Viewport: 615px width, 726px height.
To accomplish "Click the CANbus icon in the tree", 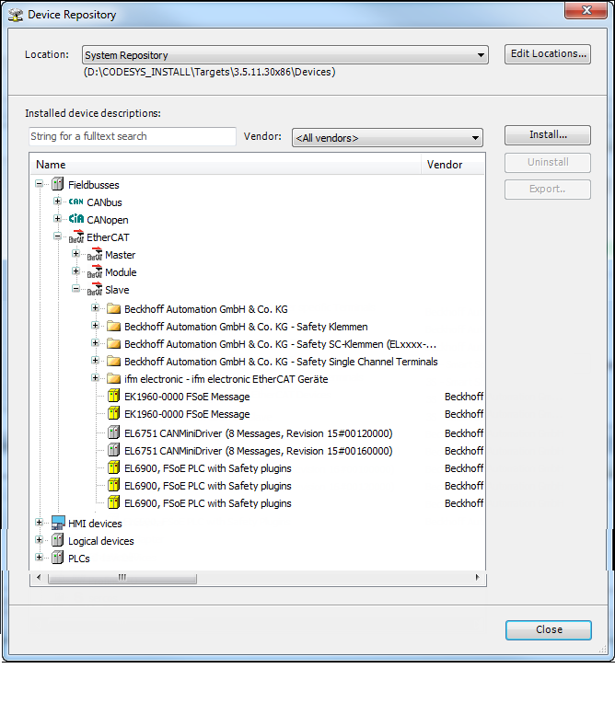I will (75, 202).
